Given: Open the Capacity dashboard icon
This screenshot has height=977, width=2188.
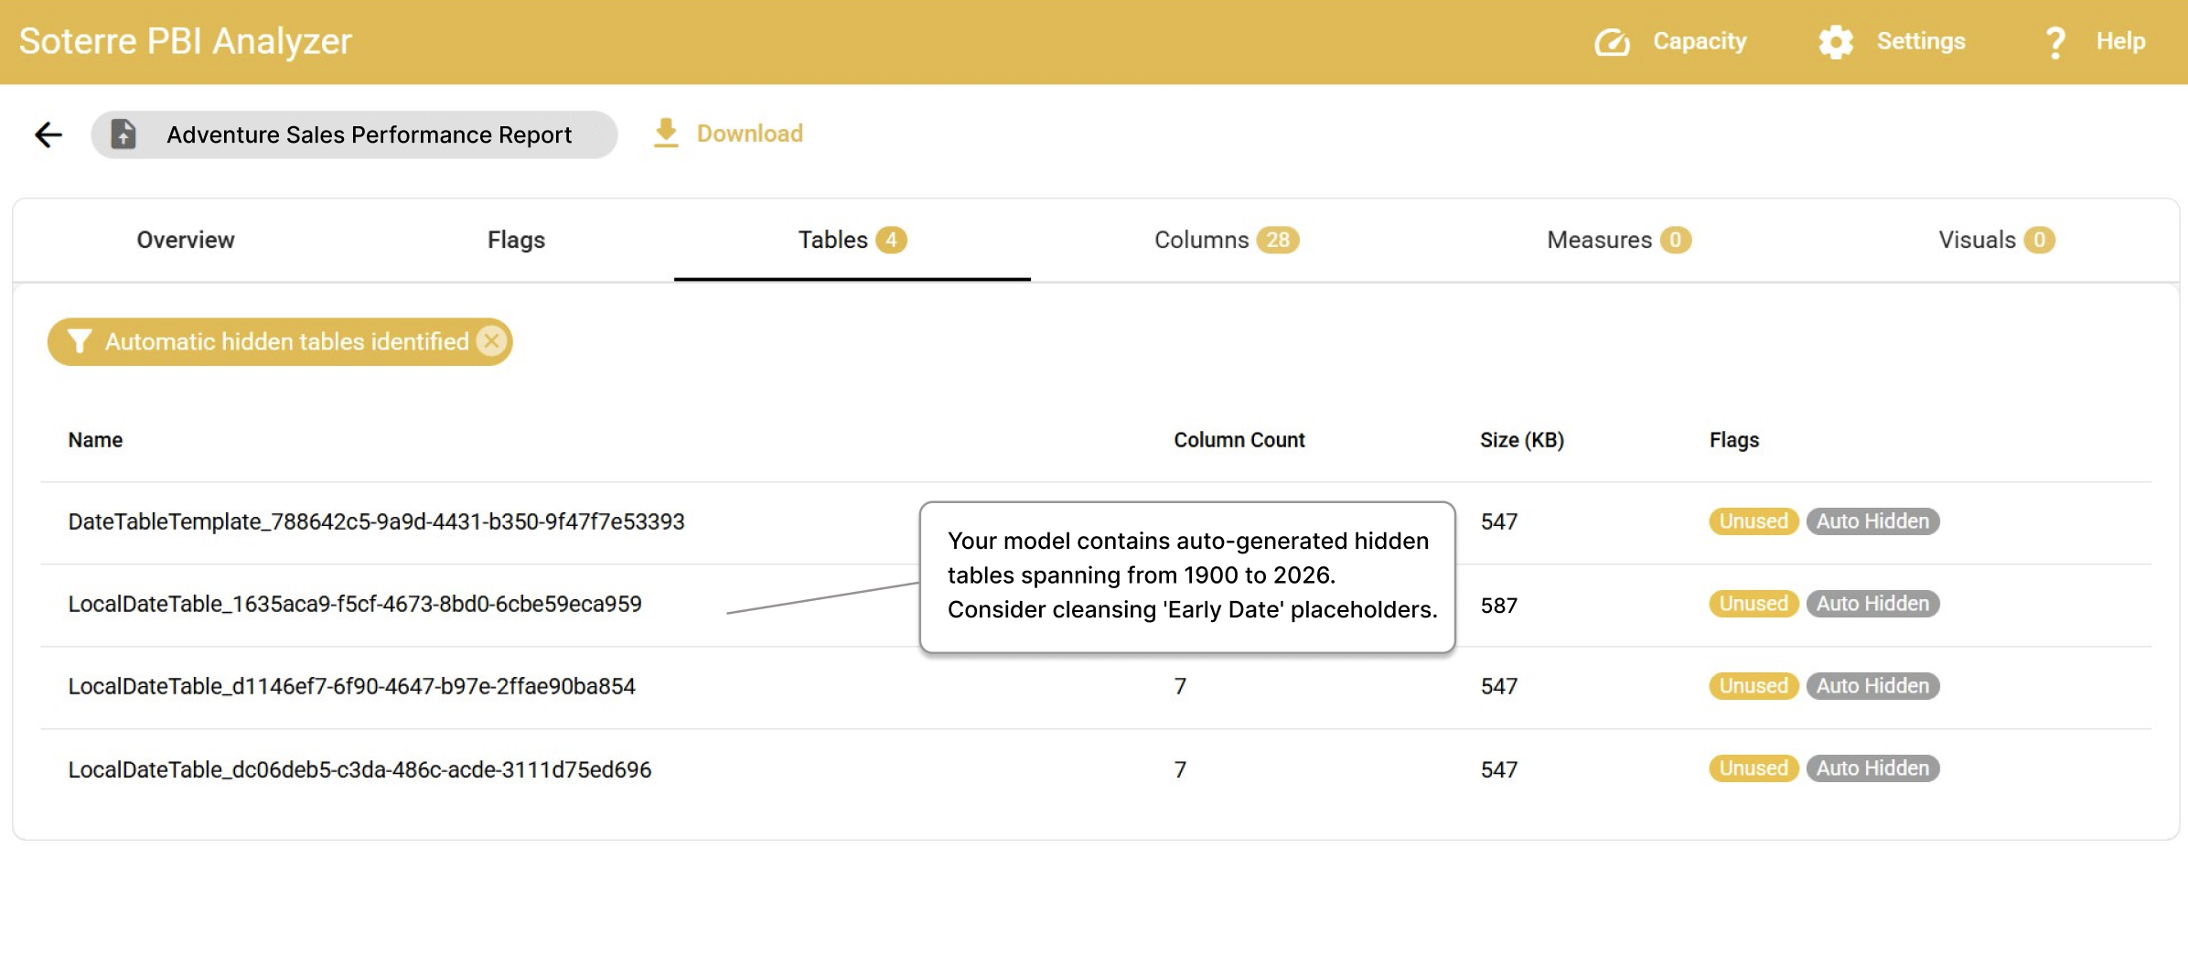Looking at the screenshot, I should point(1612,41).
